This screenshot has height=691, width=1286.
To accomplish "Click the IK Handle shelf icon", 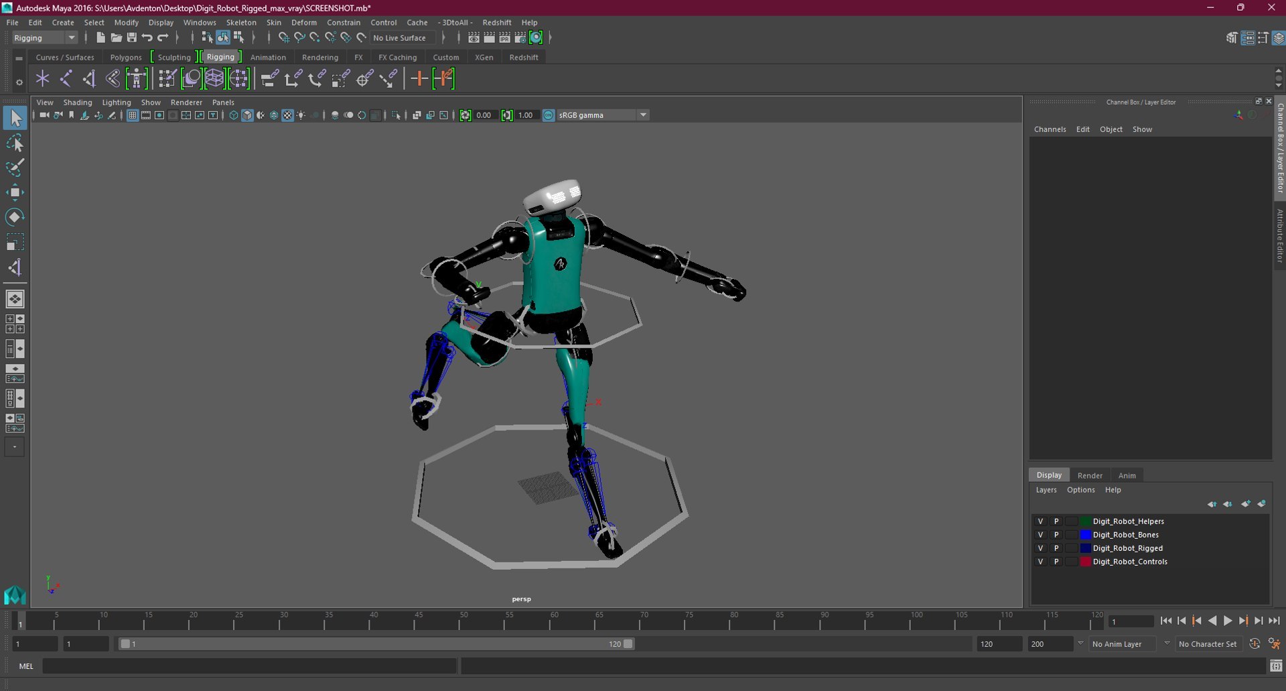I will pos(89,79).
